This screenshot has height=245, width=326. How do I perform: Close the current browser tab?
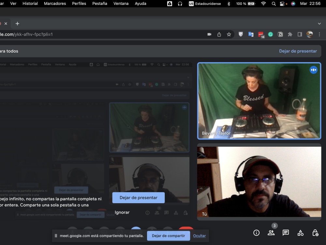[6, 24]
